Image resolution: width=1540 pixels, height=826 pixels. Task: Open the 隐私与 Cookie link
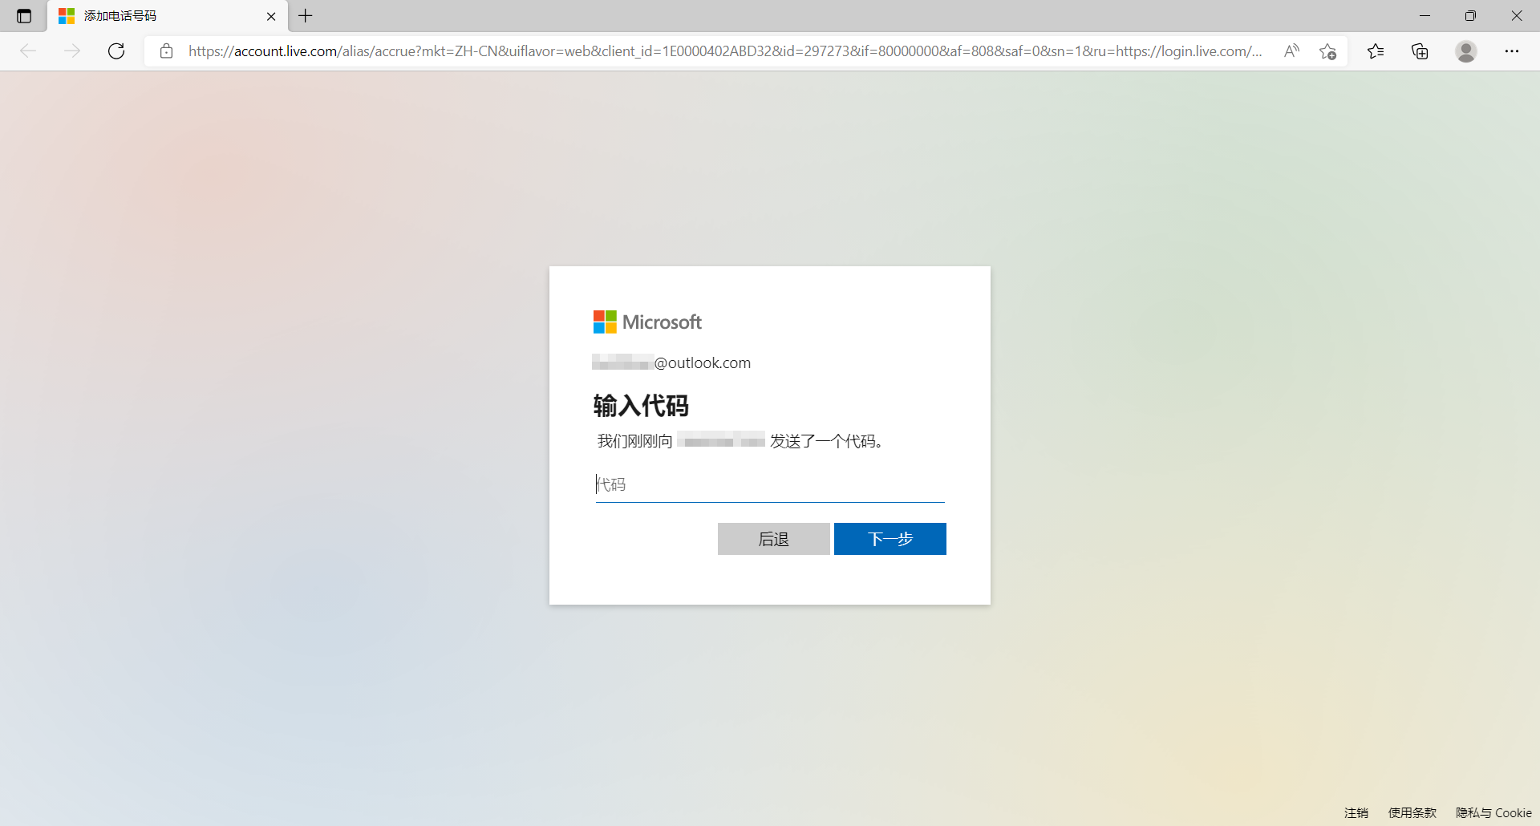1493,812
